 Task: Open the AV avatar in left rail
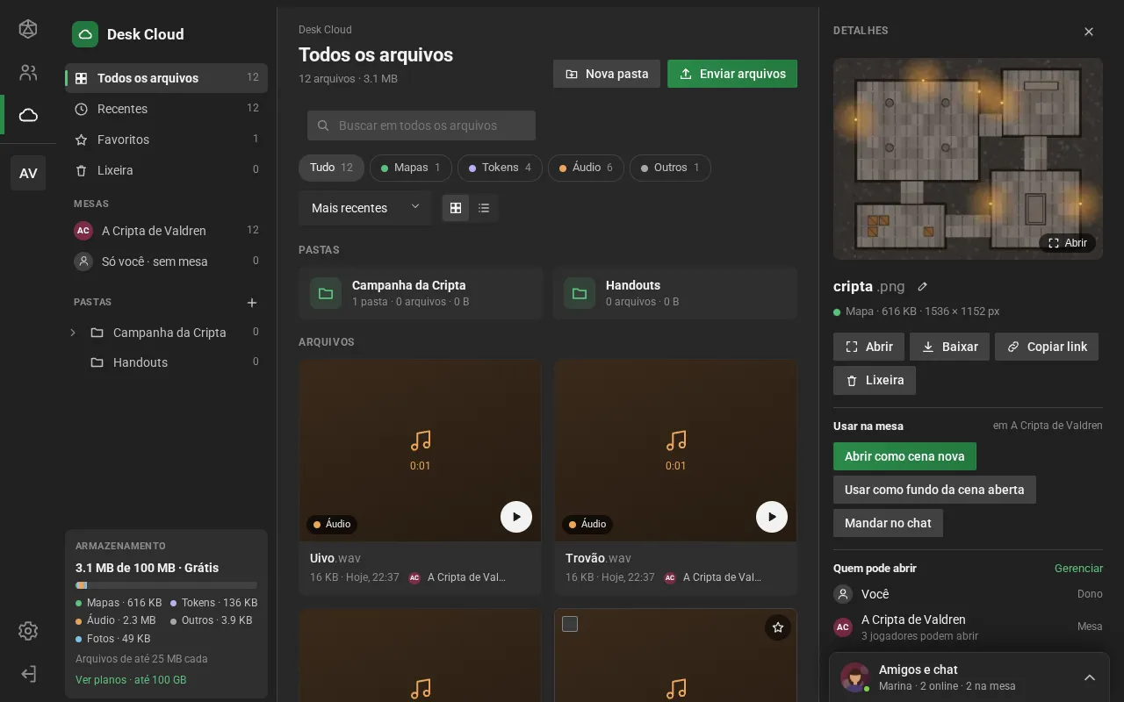click(28, 173)
